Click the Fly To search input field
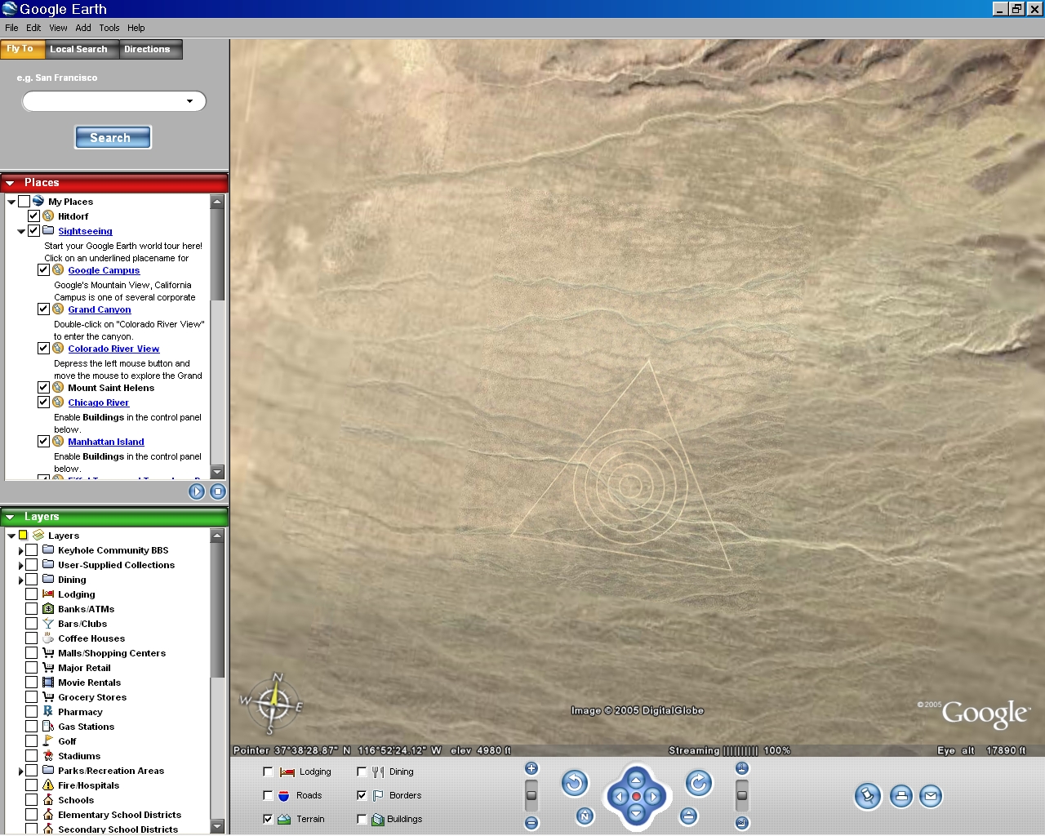Image resolution: width=1045 pixels, height=836 pixels. [x=113, y=101]
